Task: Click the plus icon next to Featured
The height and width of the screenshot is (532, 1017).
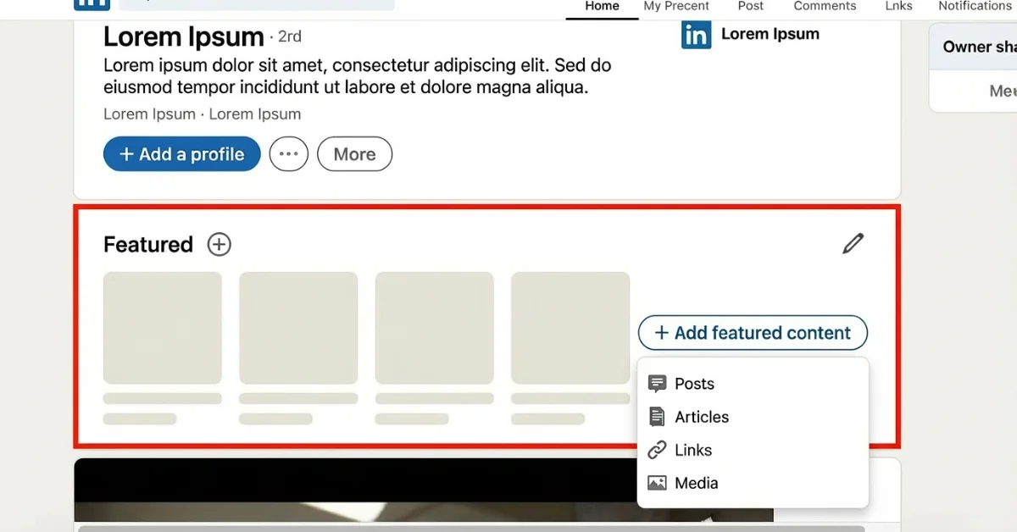Action: point(219,245)
